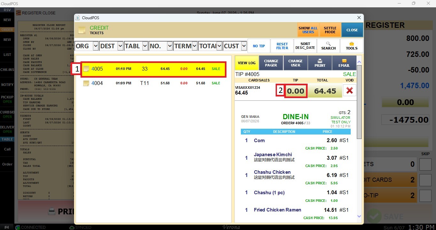Screen dimensions: 436x230
Task: Switch to Settle Mode
Action: pos(330,30)
